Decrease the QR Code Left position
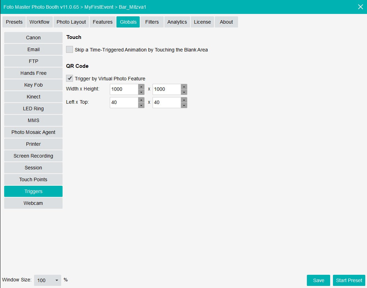Image resolution: width=367 pixels, height=288 pixels. tap(141, 105)
